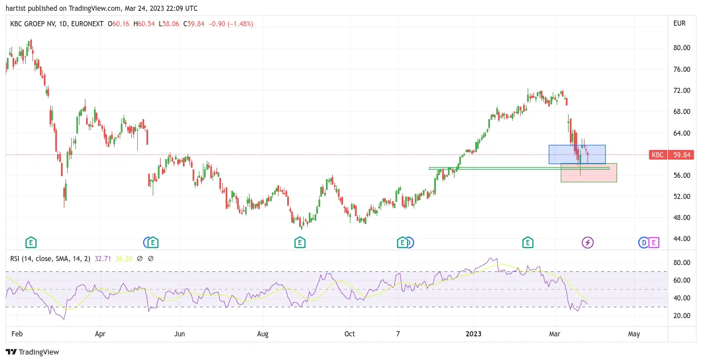Click the 2023 label on time axis
Viewport: 702px width, 362px height.
point(474,334)
